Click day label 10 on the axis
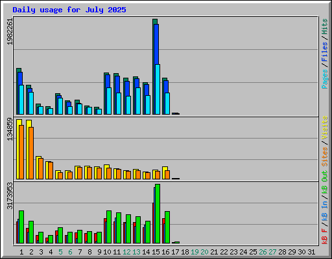The image size is (332, 259). pyautogui.click(x=107, y=252)
